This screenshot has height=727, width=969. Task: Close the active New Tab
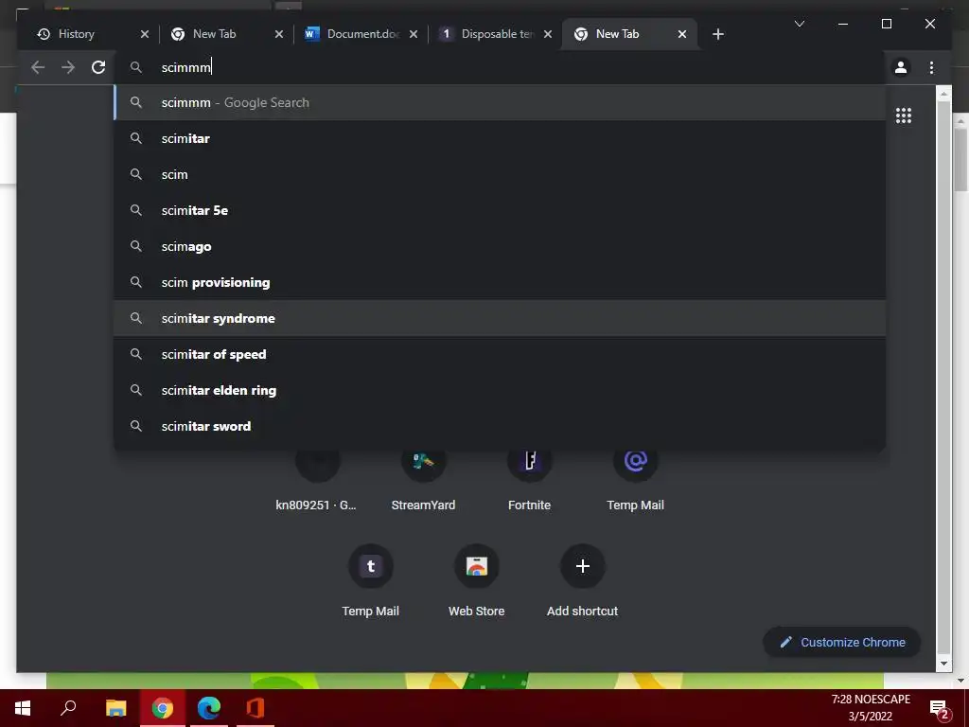click(682, 34)
